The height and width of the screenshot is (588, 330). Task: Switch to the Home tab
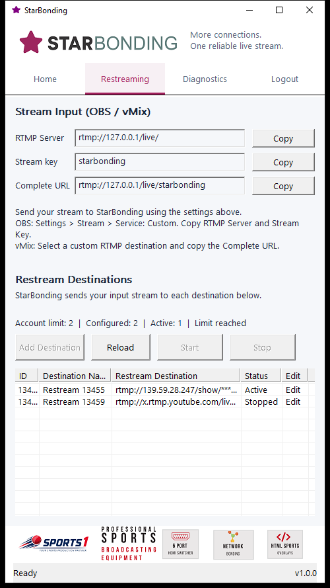pos(46,79)
